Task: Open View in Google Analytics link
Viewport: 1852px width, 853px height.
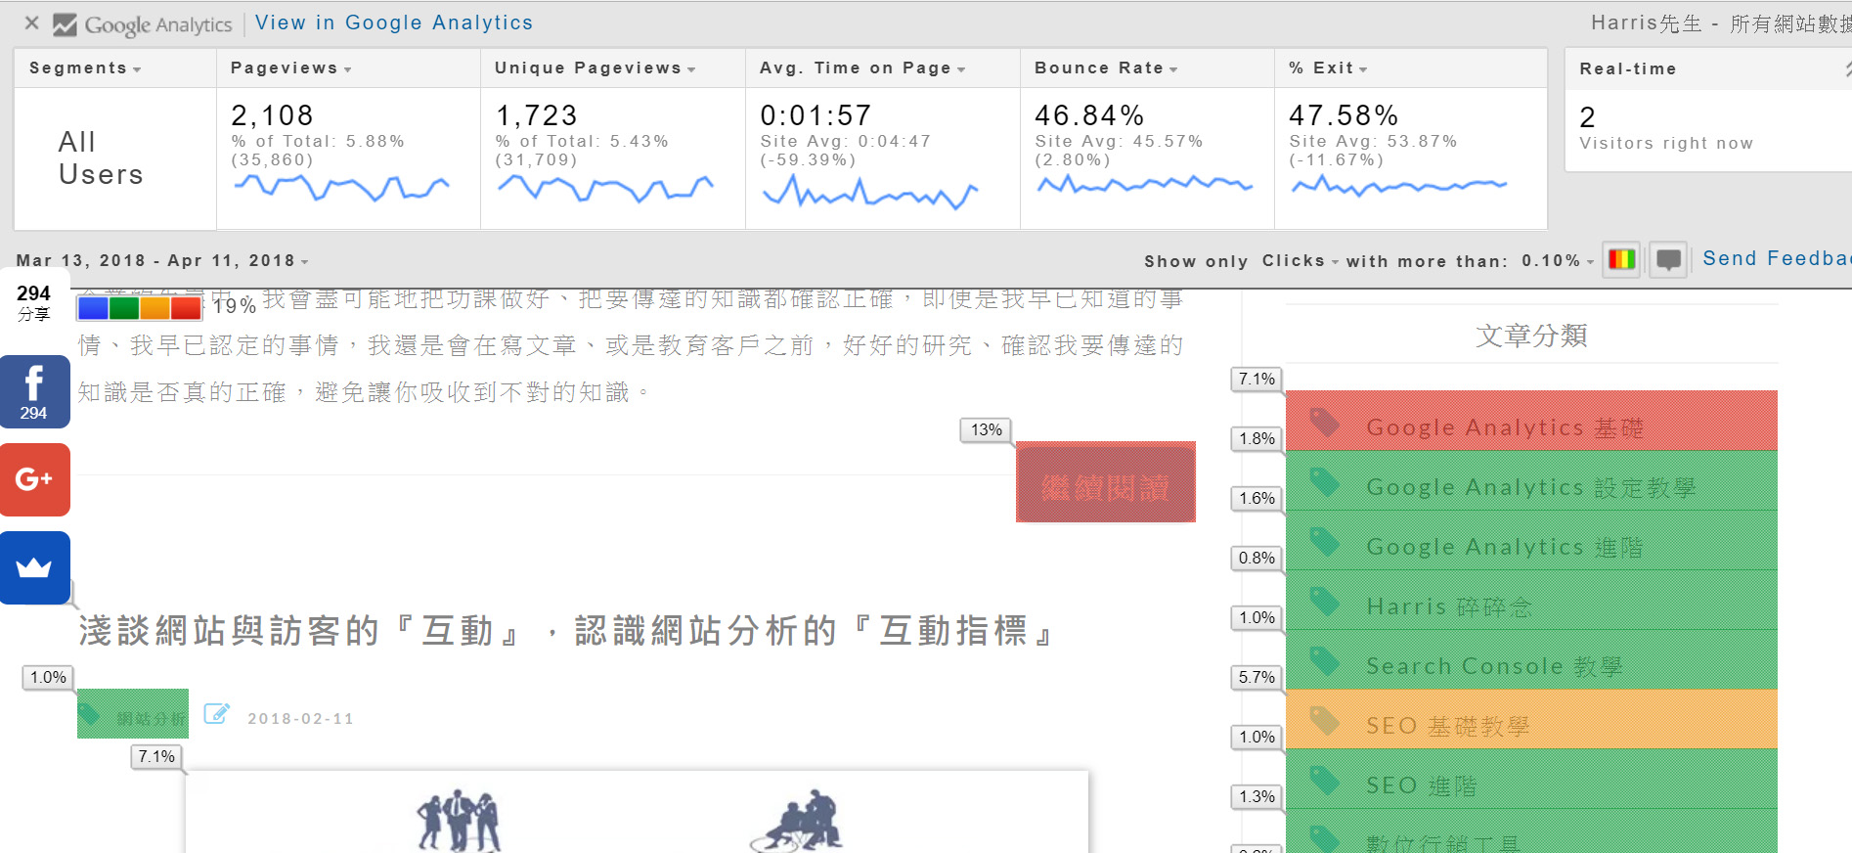Action: tap(394, 22)
